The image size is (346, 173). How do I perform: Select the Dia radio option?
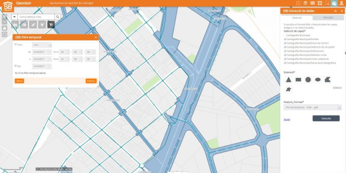[x=15, y=66]
